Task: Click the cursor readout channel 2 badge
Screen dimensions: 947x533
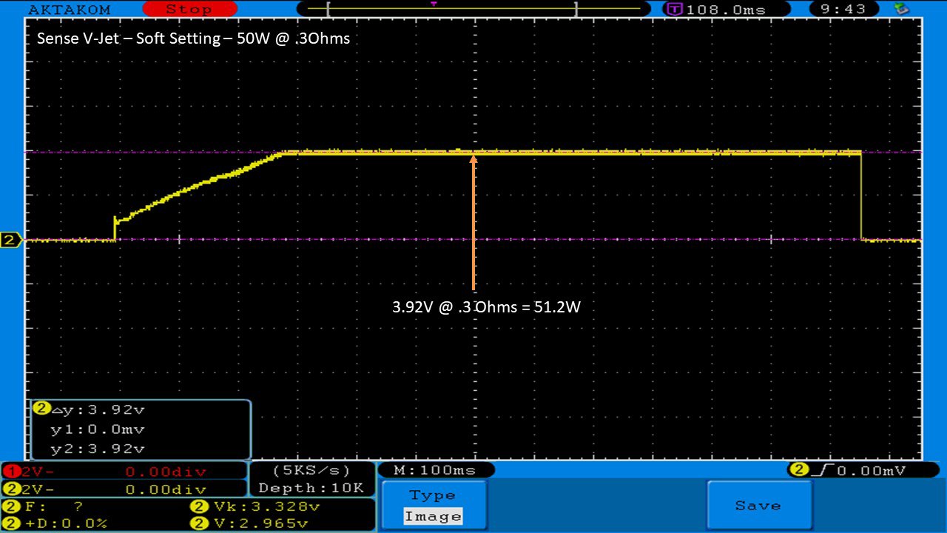Action: pos(41,409)
